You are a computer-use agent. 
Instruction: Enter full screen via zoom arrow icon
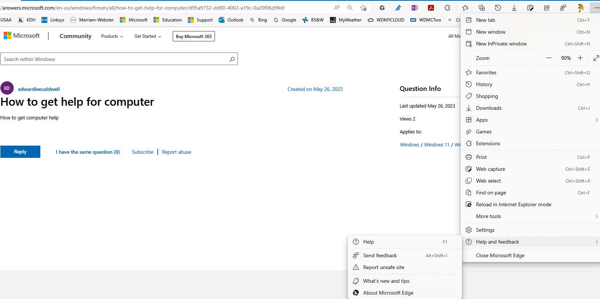pyautogui.click(x=596, y=58)
